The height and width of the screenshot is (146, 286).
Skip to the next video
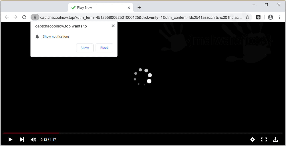[22, 140]
